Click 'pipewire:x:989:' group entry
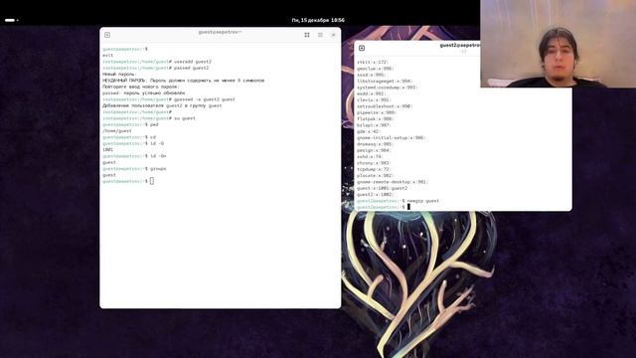636x358 pixels. coord(377,112)
